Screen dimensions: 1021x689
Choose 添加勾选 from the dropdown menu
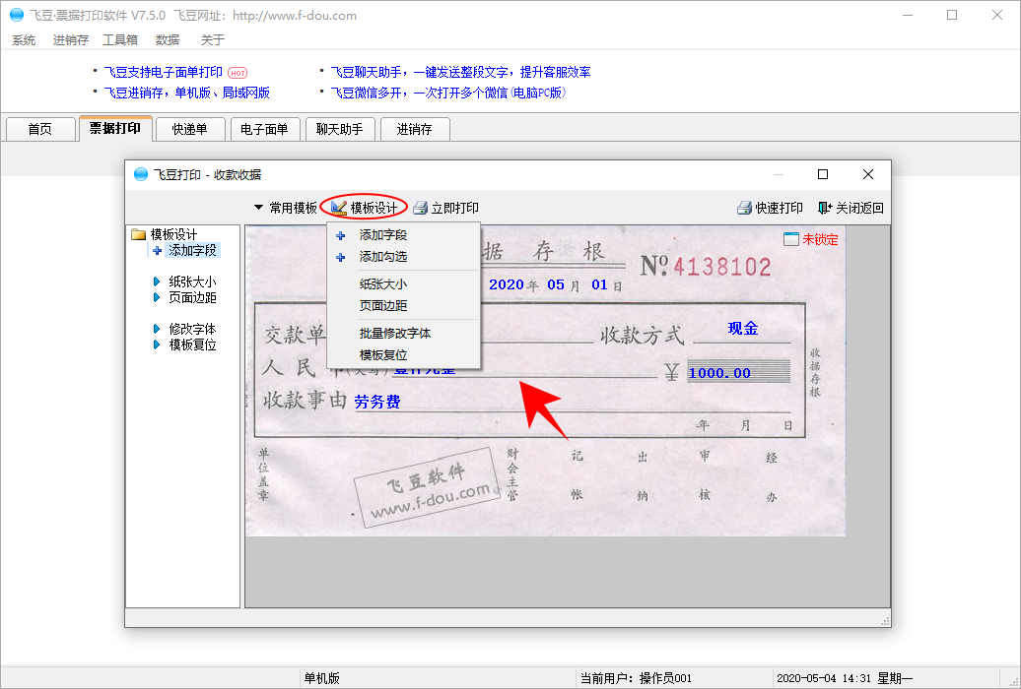coord(404,257)
